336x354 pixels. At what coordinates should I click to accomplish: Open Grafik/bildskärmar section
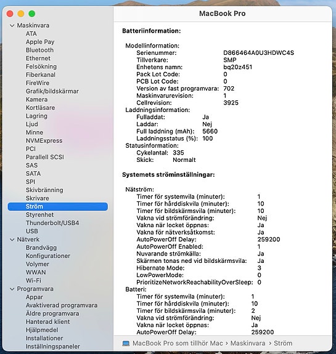click(52, 91)
